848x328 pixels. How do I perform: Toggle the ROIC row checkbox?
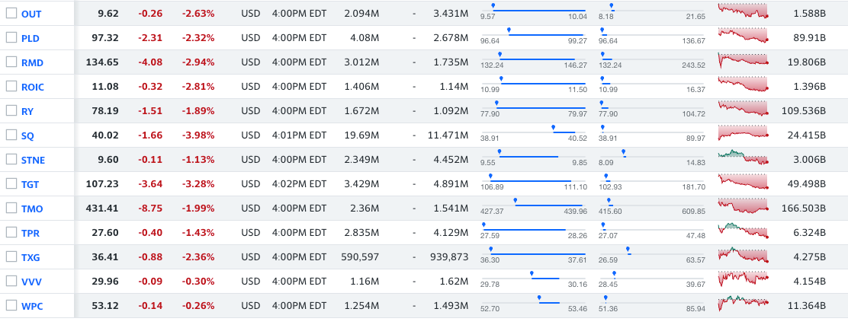pos(11,86)
